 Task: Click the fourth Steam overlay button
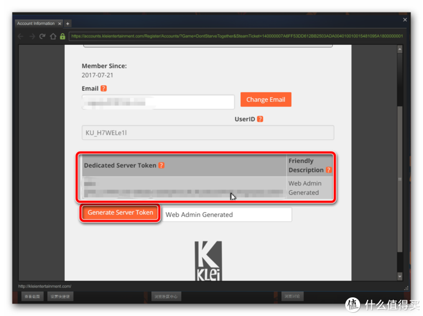[292, 296]
